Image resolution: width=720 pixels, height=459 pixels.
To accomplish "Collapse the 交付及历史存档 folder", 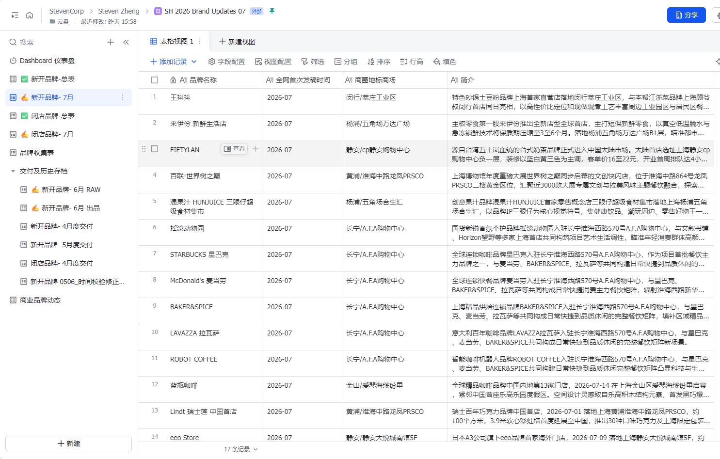I will [x=13, y=171].
